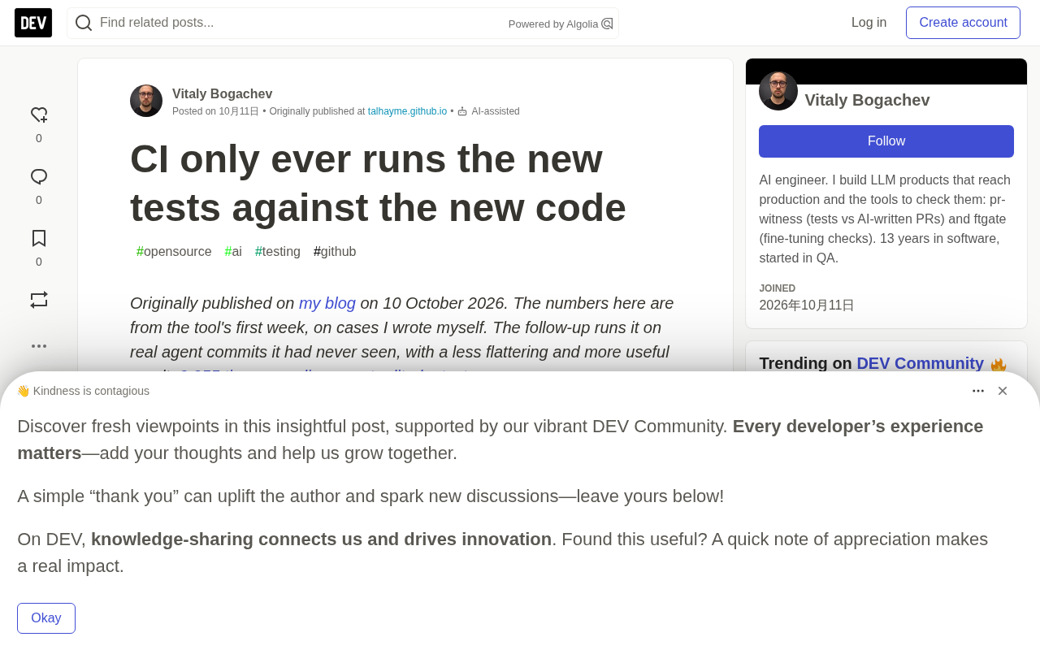This screenshot has height=650, width=1040.
Task: Click the Algolia logo icon
Action: (607, 24)
